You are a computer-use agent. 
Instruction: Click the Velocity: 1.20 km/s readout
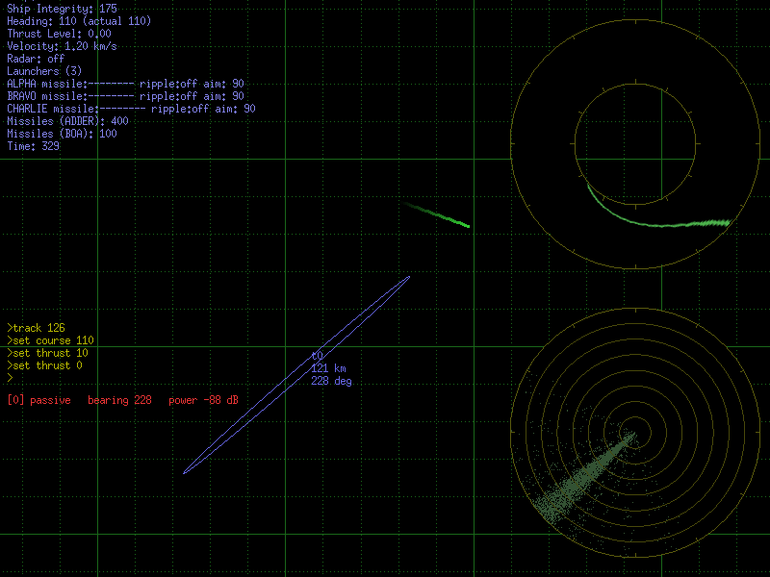point(62,46)
